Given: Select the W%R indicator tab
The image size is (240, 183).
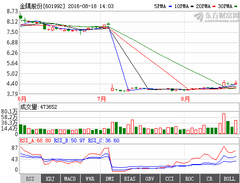Looking at the screenshot, I should pyautogui.click(x=90, y=179).
